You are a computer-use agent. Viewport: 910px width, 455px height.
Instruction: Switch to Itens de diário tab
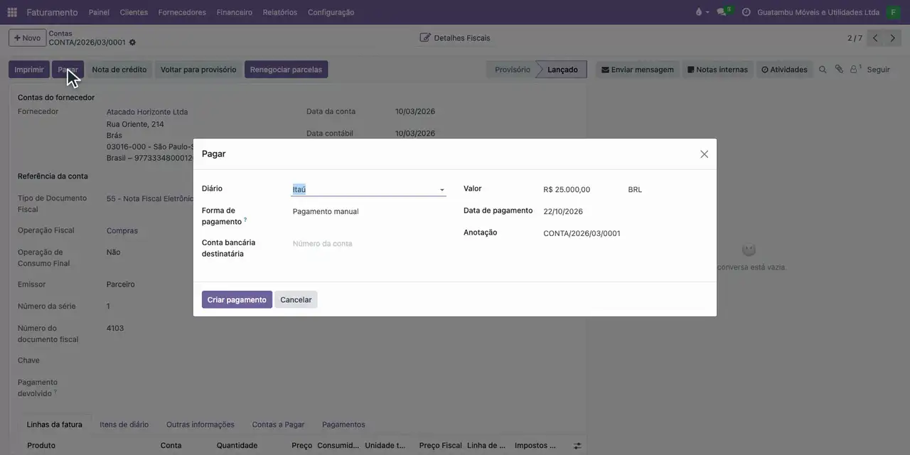tap(124, 424)
